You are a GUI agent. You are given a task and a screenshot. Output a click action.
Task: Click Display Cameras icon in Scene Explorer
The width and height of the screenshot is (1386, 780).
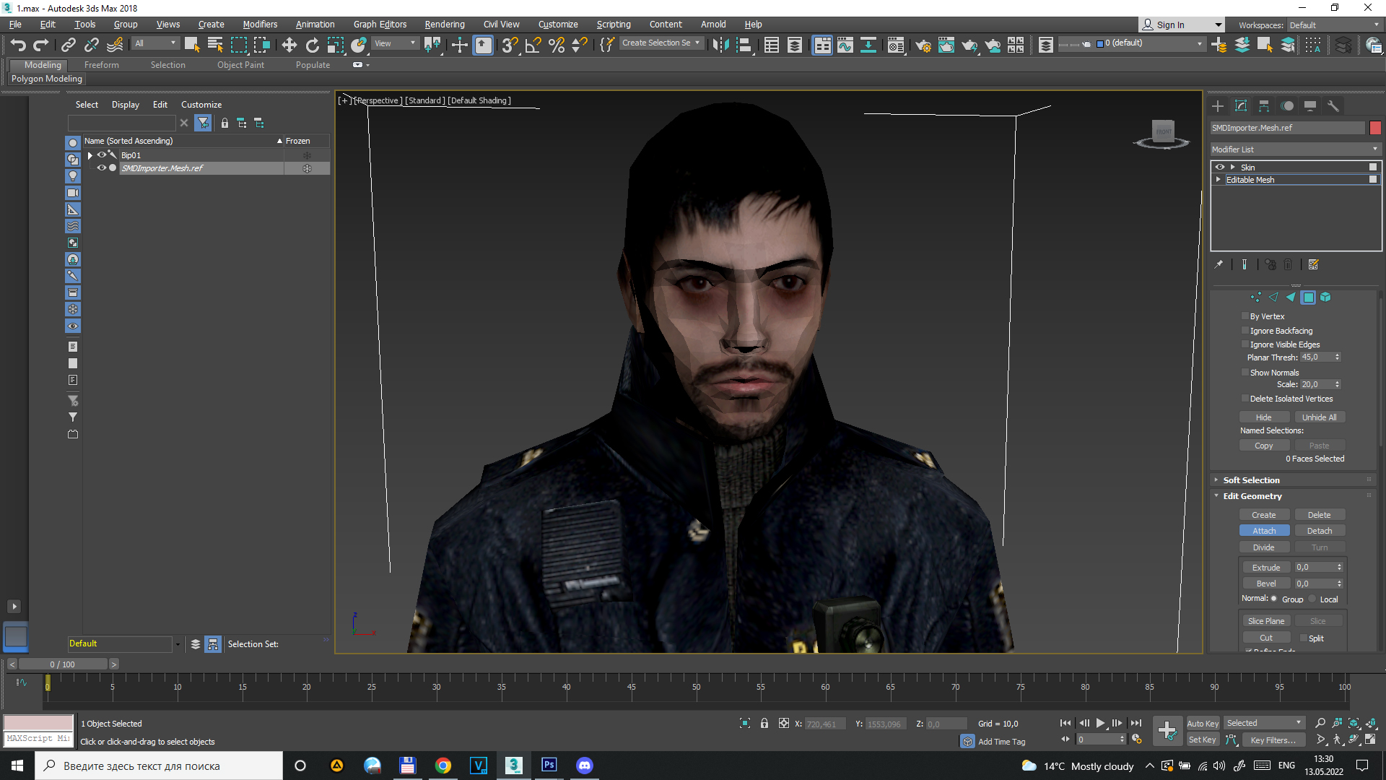(x=72, y=193)
